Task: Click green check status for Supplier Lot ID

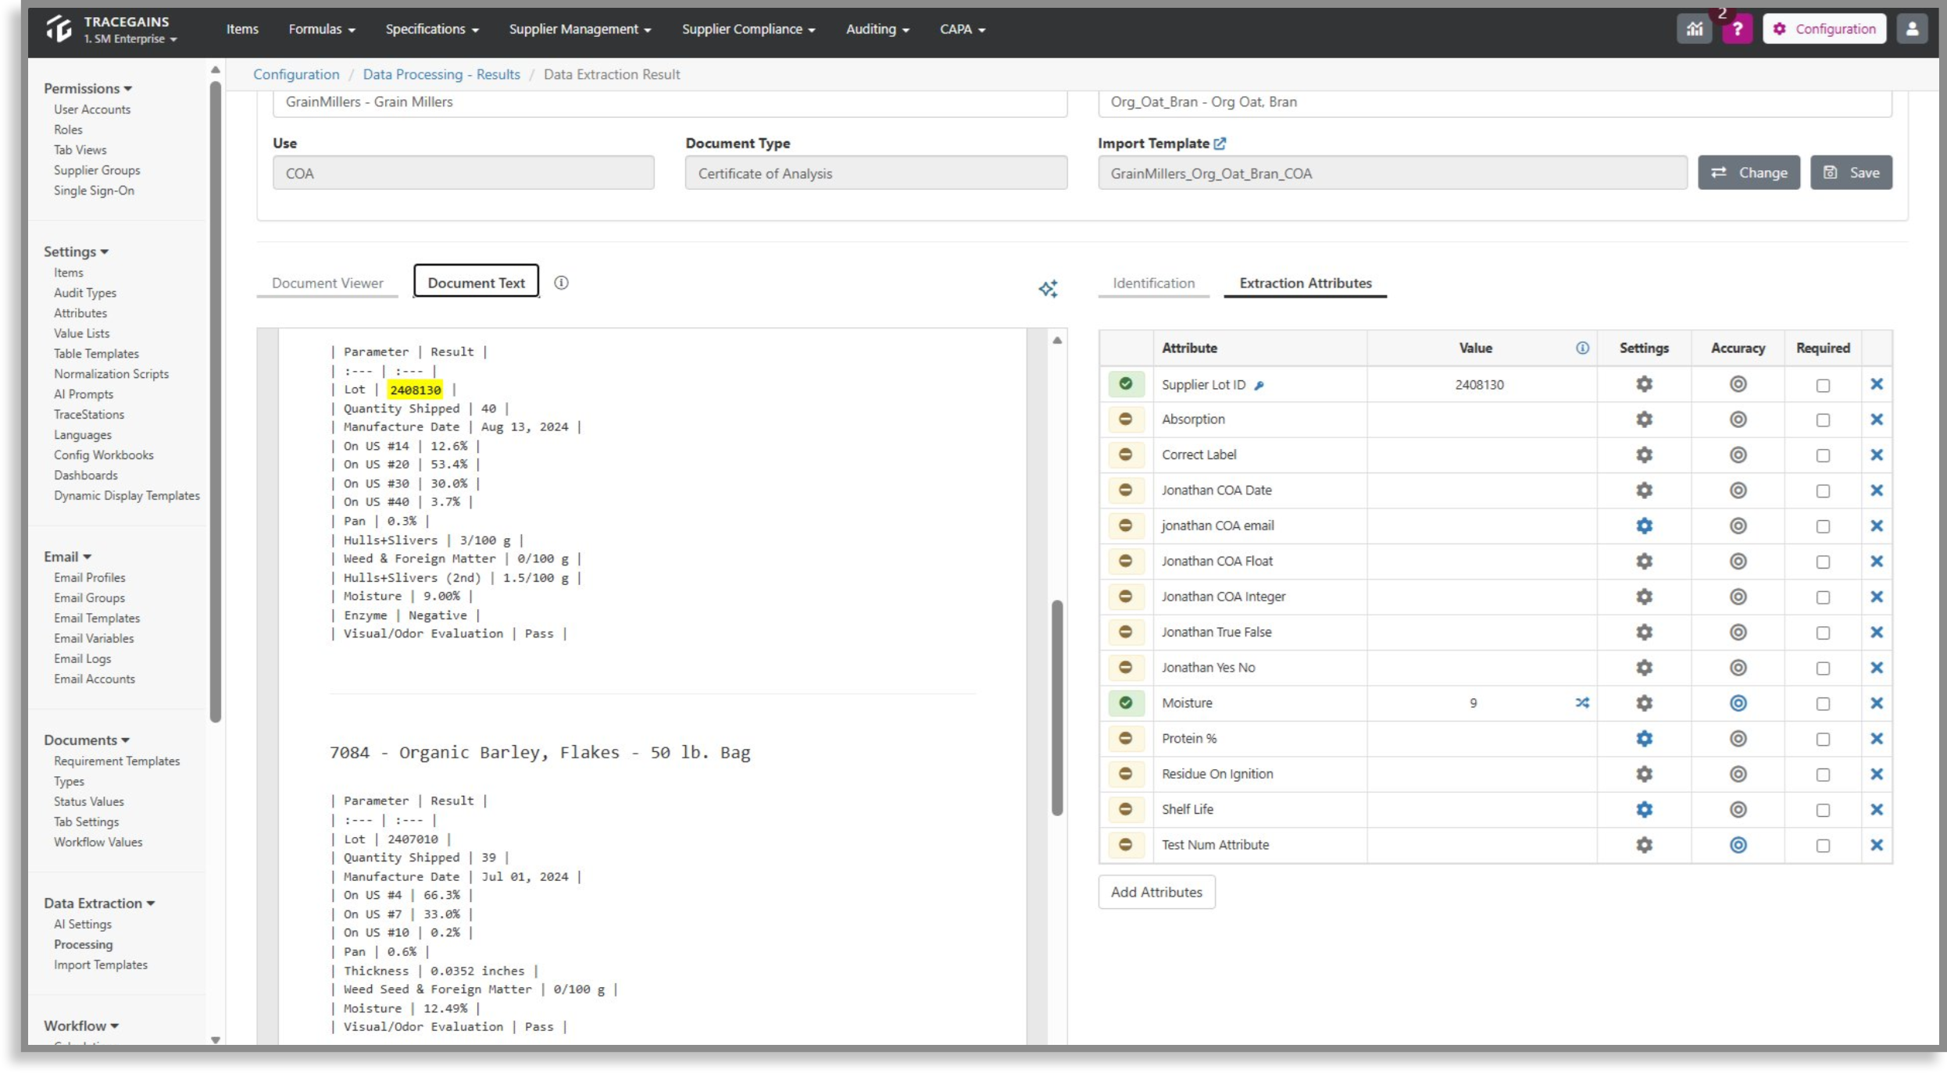Action: pos(1125,384)
